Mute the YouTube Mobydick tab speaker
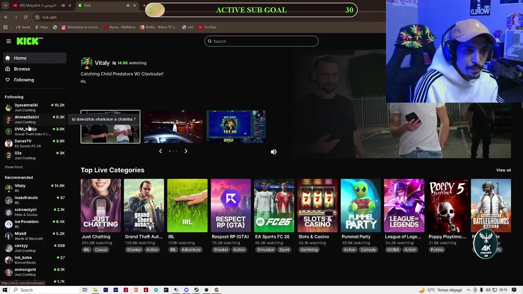Image resolution: width=523 pixels, height=294 pixels. 63,5
